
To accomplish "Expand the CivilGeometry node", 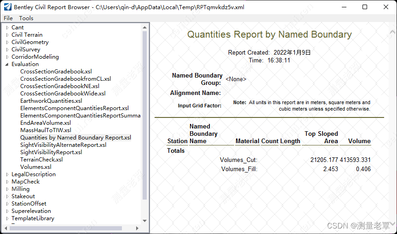I will (7, 42).
